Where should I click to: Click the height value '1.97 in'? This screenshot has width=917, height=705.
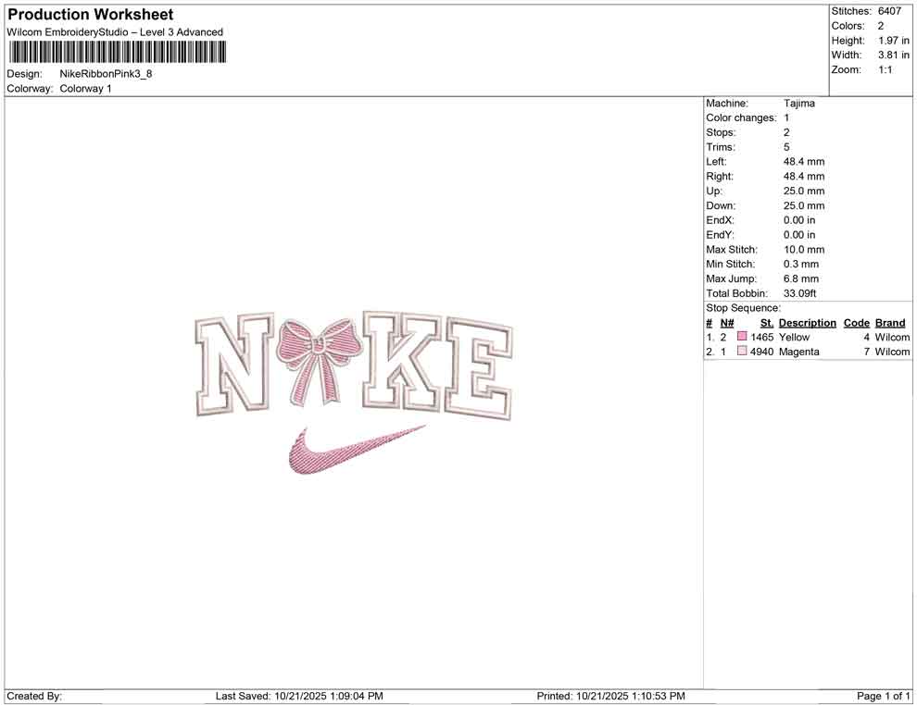(x=894, y=41)
